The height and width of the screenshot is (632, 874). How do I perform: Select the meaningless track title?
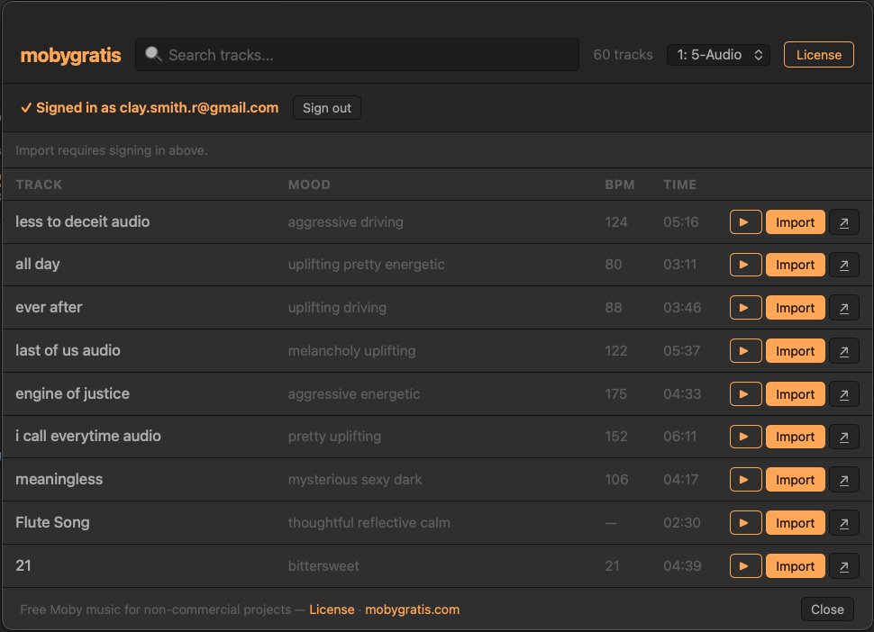(59, 480)
